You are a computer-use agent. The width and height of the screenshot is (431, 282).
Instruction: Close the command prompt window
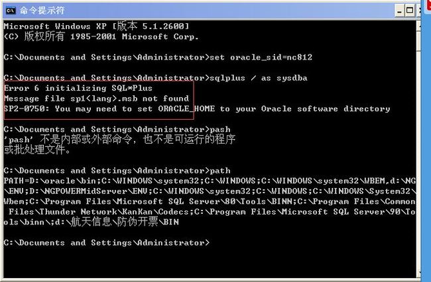[x=419, y=11]
